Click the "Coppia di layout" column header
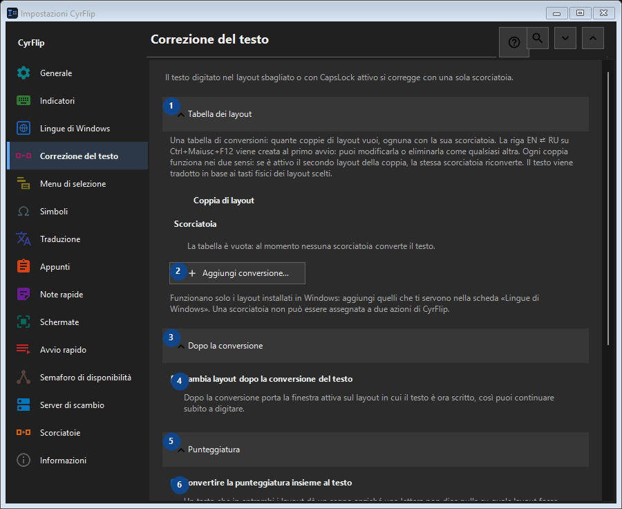622x509 pixels. coord(224,201)
